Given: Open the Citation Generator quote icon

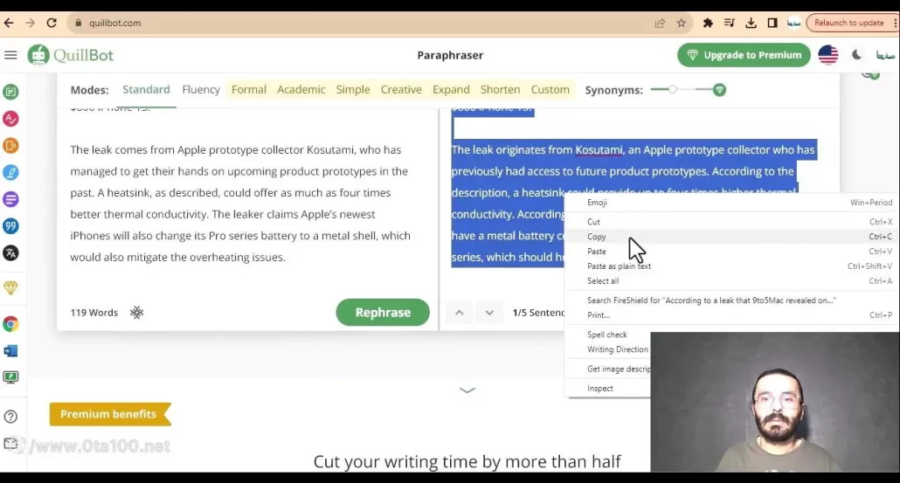Looking at the screenshot, I should coord(11,226).
